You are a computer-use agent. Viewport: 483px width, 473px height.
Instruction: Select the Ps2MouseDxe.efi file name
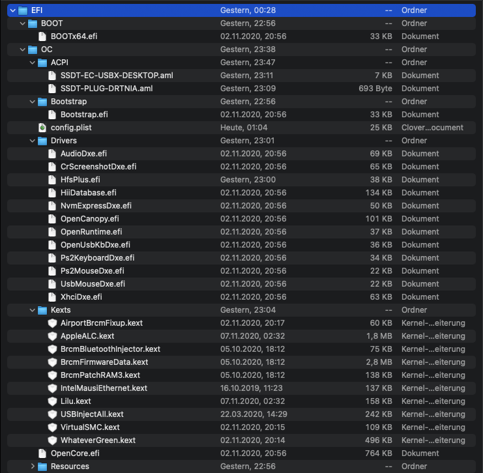(x=92, y=271)
